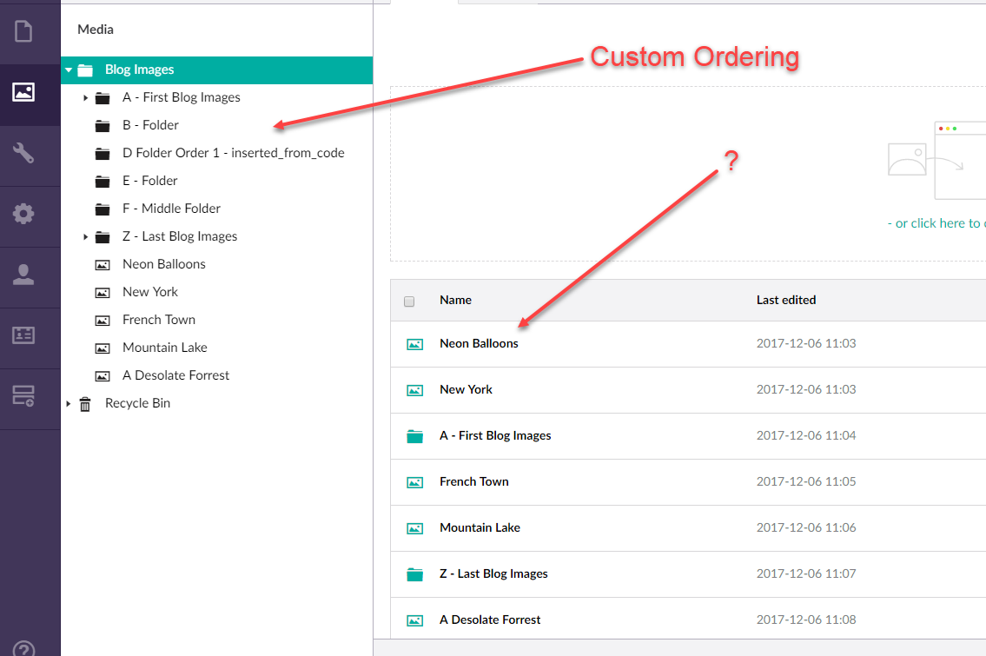
Task: Click teal image icon in Mountain Lake list row
Action: pyautogui.click(x=415, y=528)
